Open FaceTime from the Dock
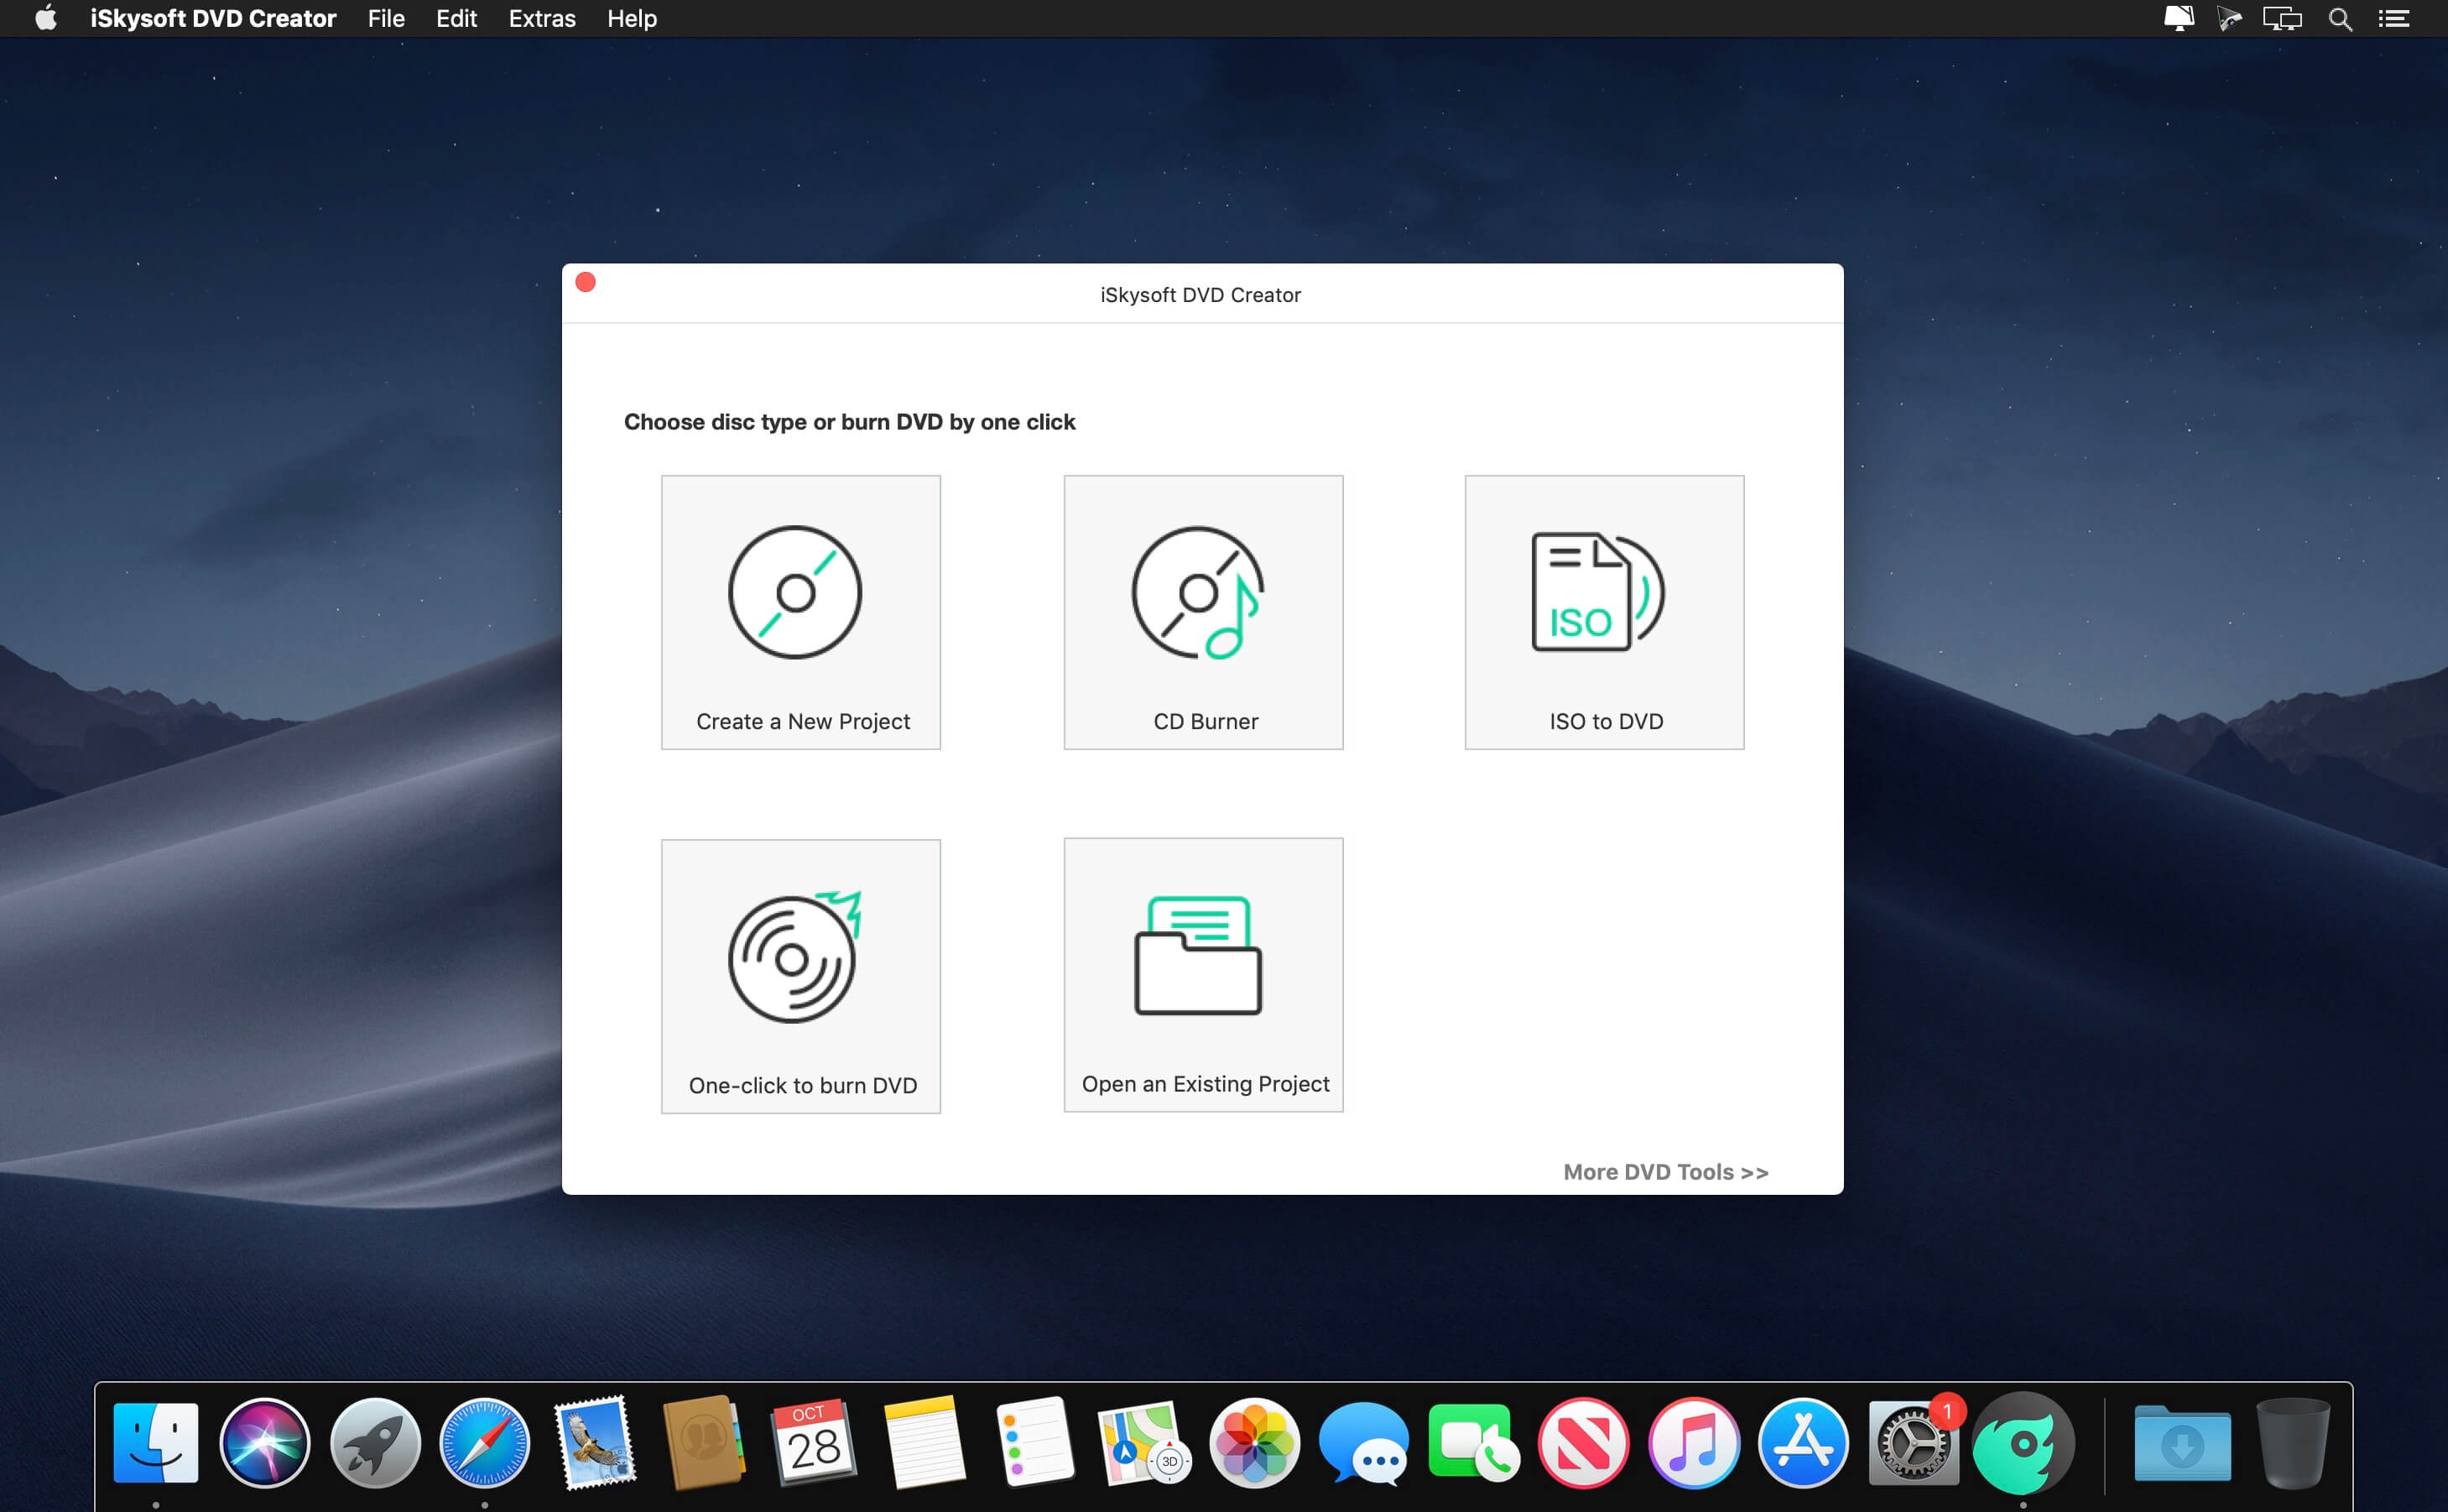 [1473, 1442]
